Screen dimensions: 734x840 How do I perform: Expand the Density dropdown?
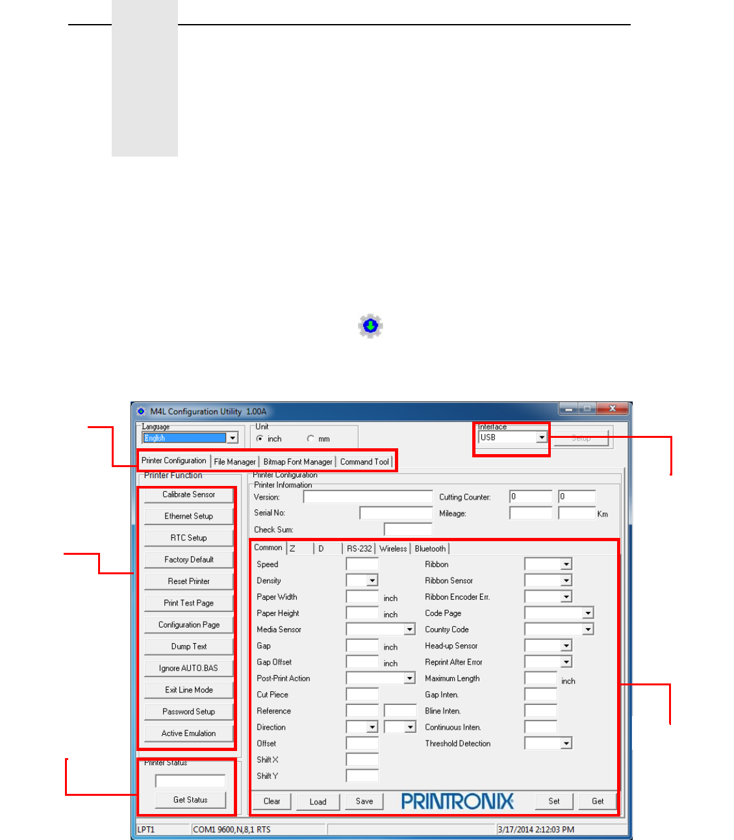pos(372,581)
